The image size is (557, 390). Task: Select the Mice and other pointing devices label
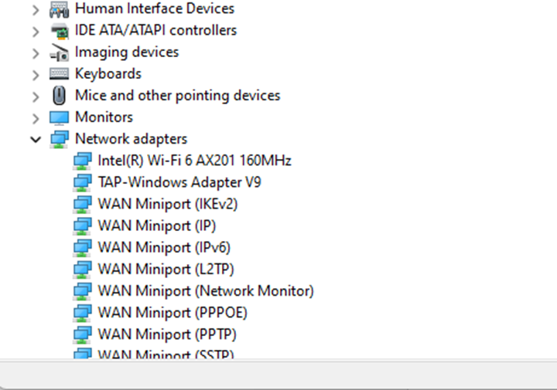[178, 96]
